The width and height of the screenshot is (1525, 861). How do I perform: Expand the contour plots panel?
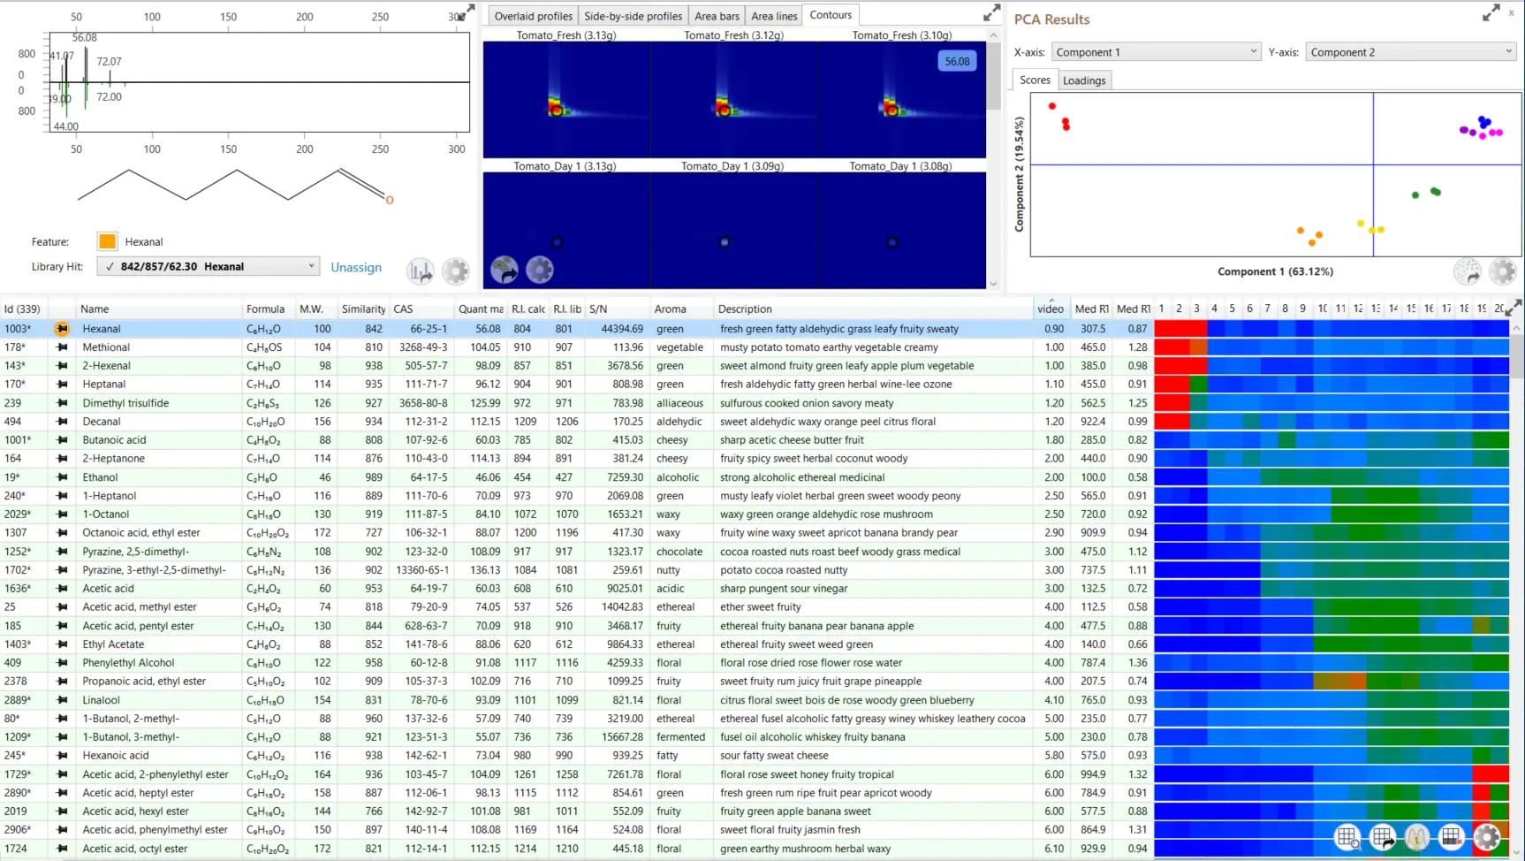coord(992,12)
